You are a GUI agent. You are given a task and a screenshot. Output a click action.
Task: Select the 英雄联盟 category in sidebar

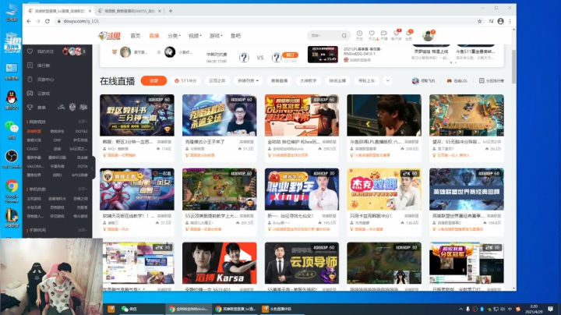(x=34, y=131)
